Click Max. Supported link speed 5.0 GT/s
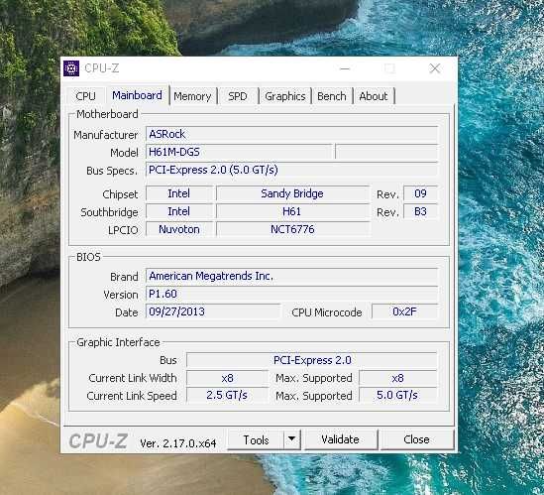 [397, 395]
